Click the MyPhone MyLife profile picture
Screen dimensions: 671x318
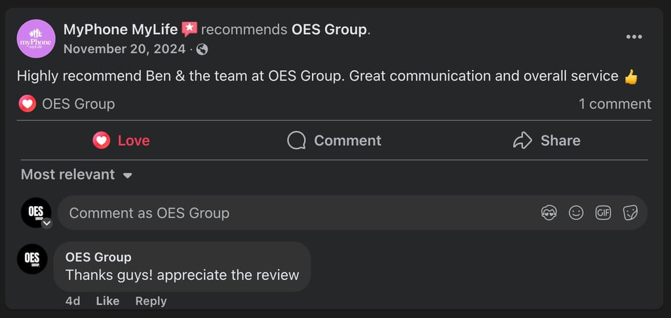[x=35, y=39]
